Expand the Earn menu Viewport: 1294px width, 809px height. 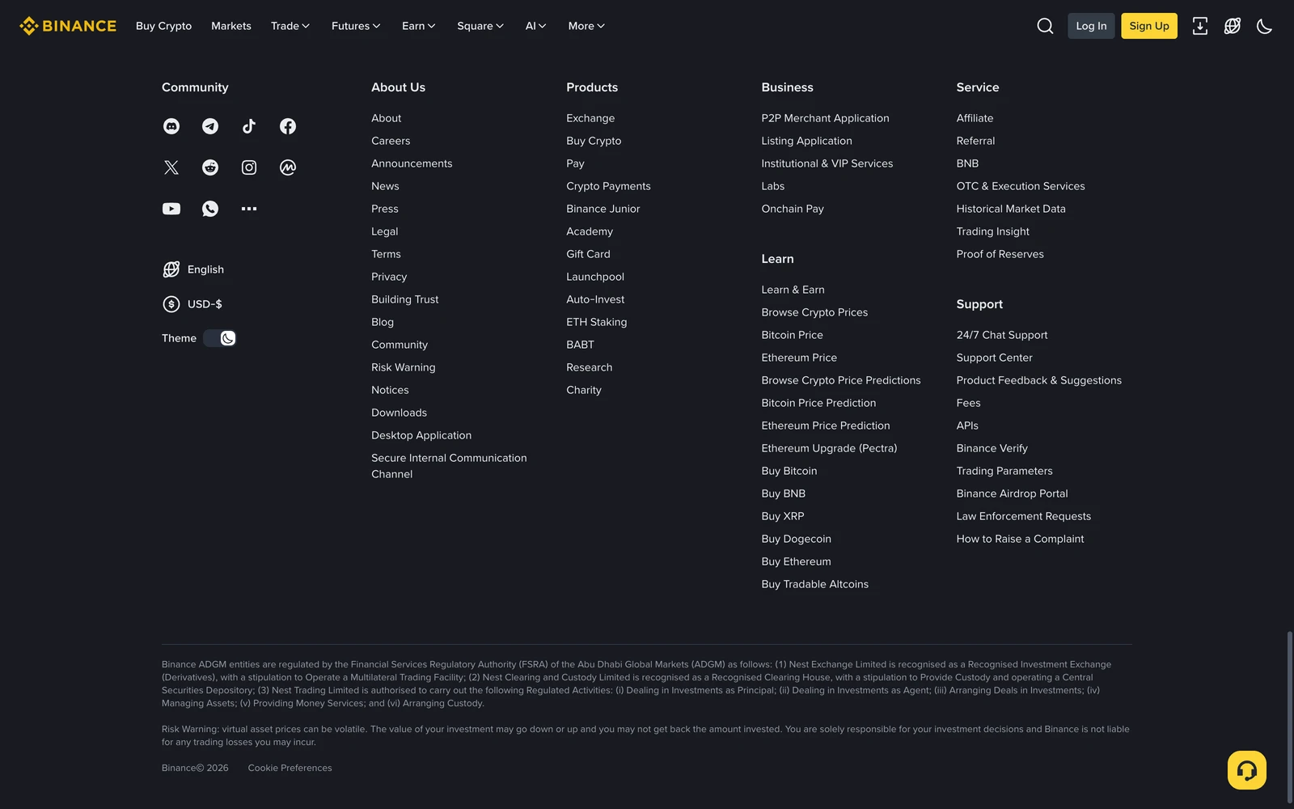pyautogui.click(x=419, y=26)
